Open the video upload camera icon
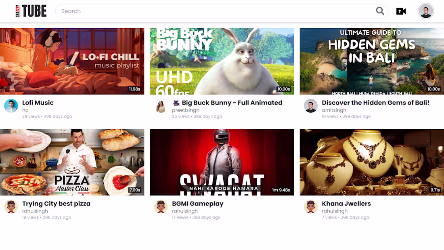Screen dimensions: 444x250 401,11
